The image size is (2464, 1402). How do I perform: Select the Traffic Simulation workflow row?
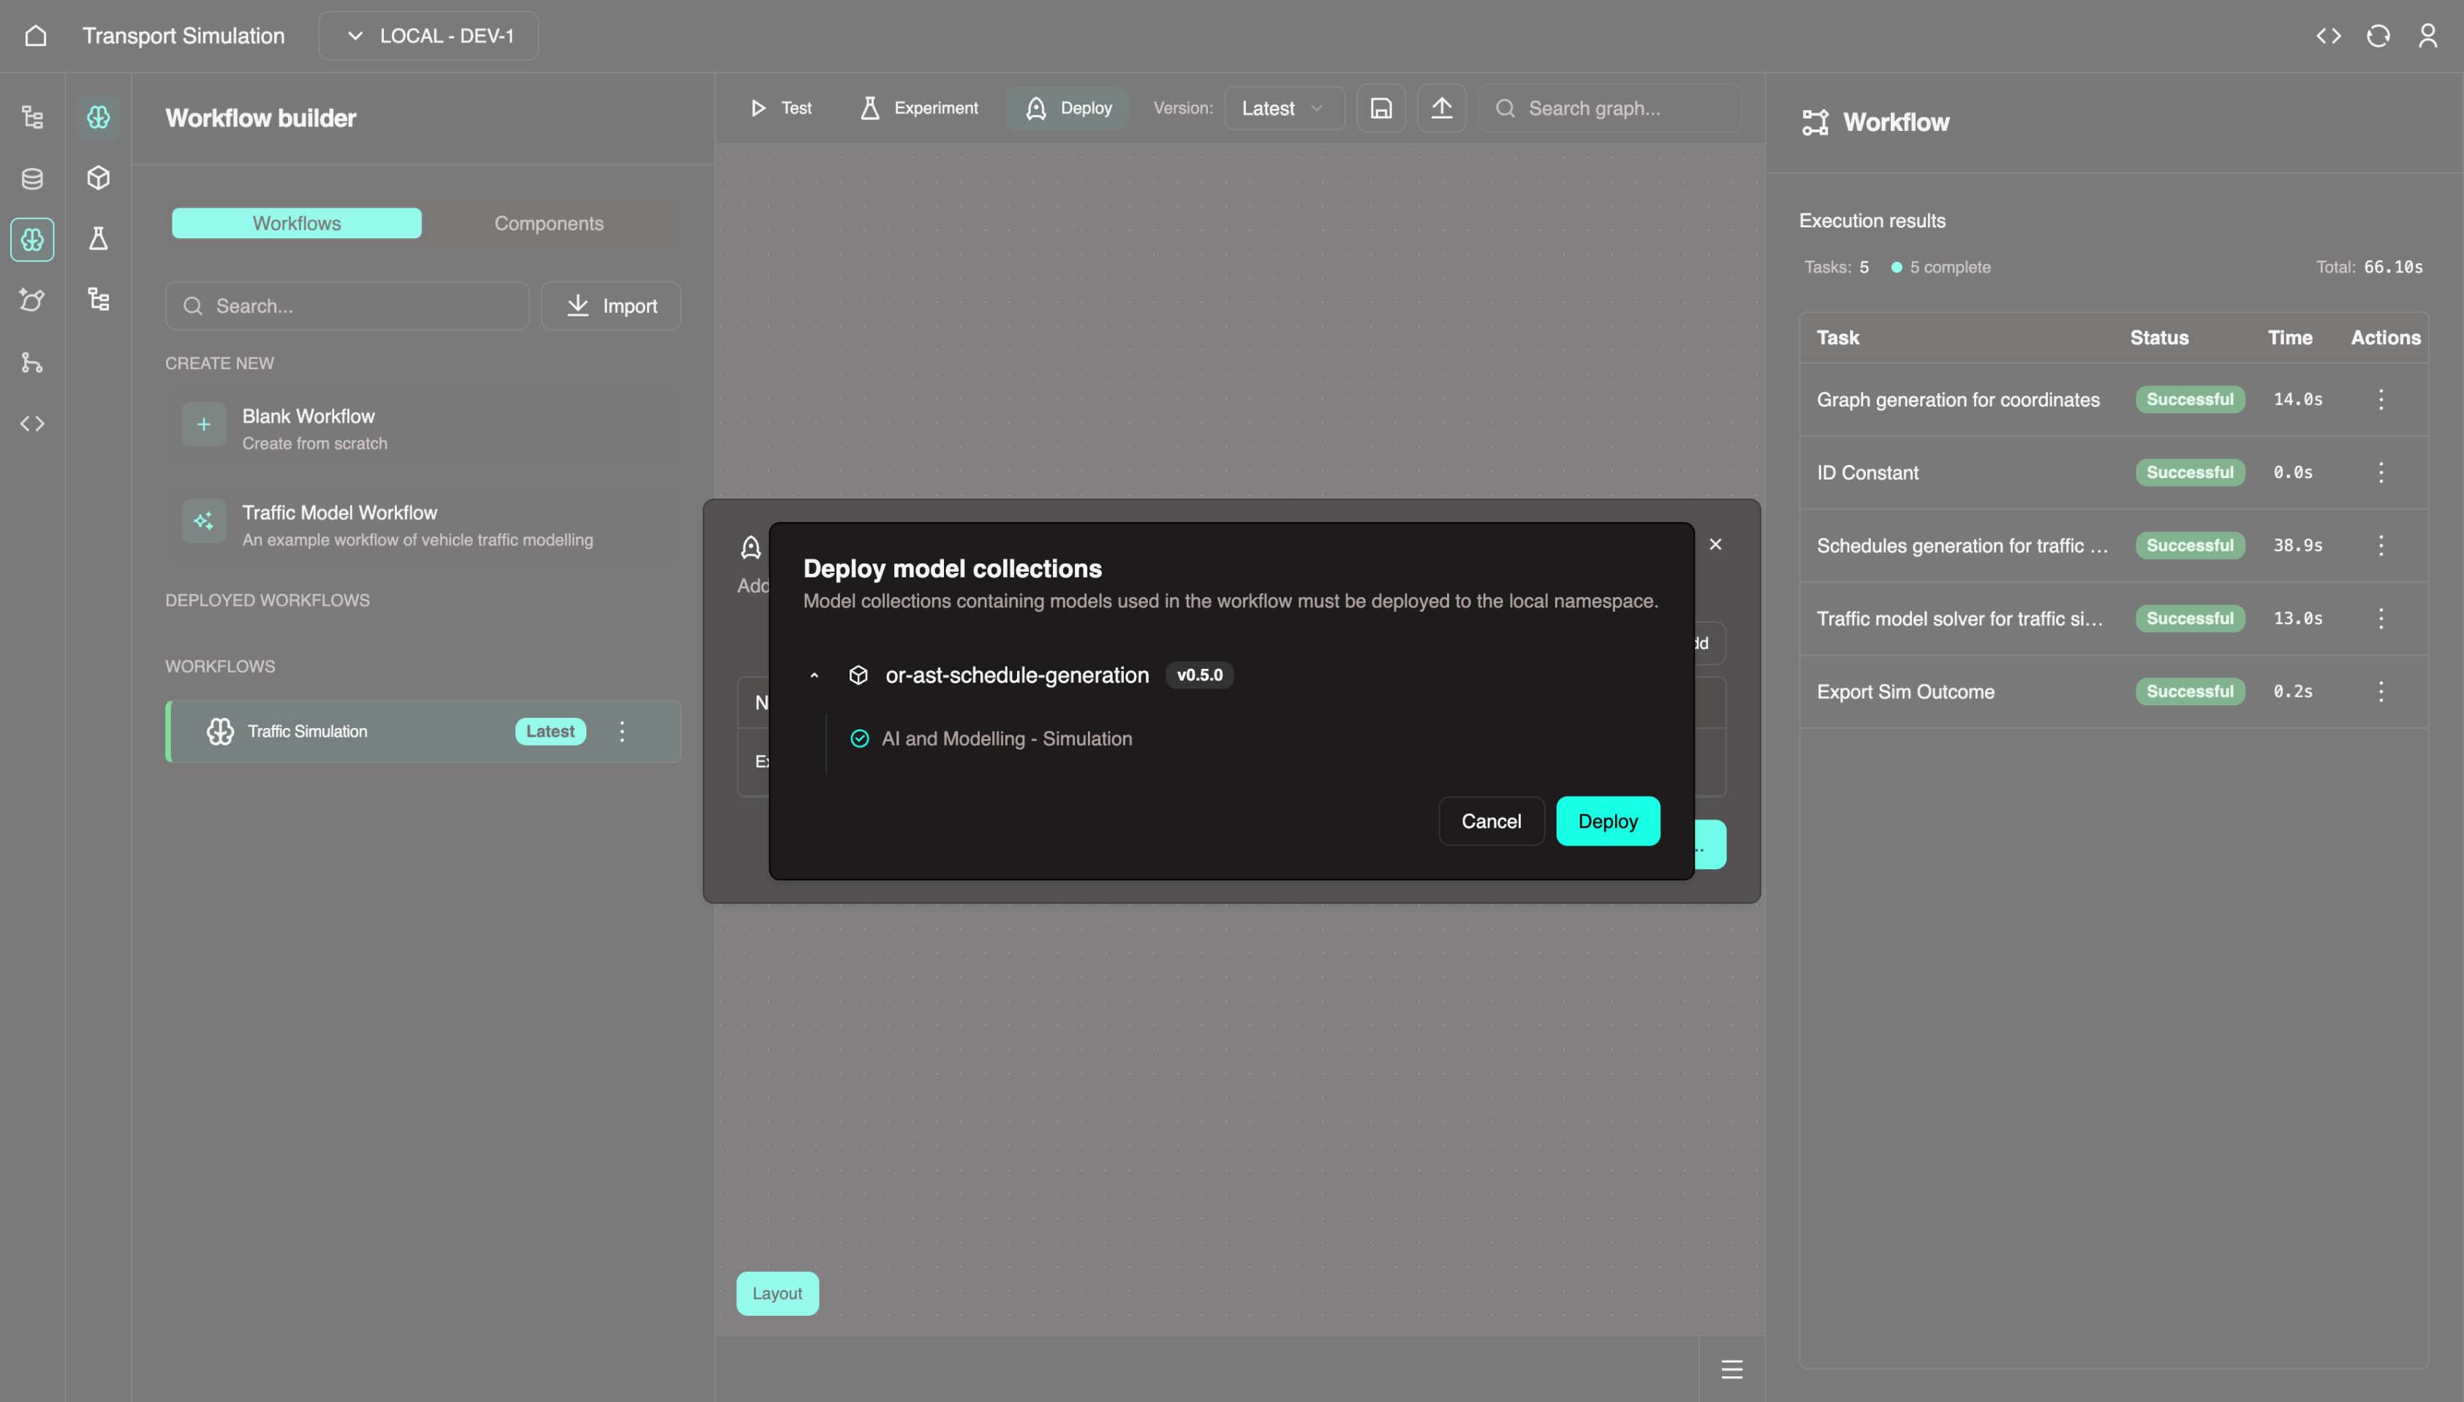pos(423,732)
